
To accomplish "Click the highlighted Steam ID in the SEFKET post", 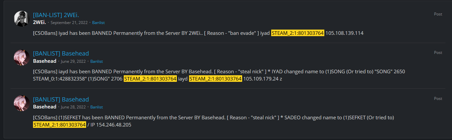I will [59, 125].
